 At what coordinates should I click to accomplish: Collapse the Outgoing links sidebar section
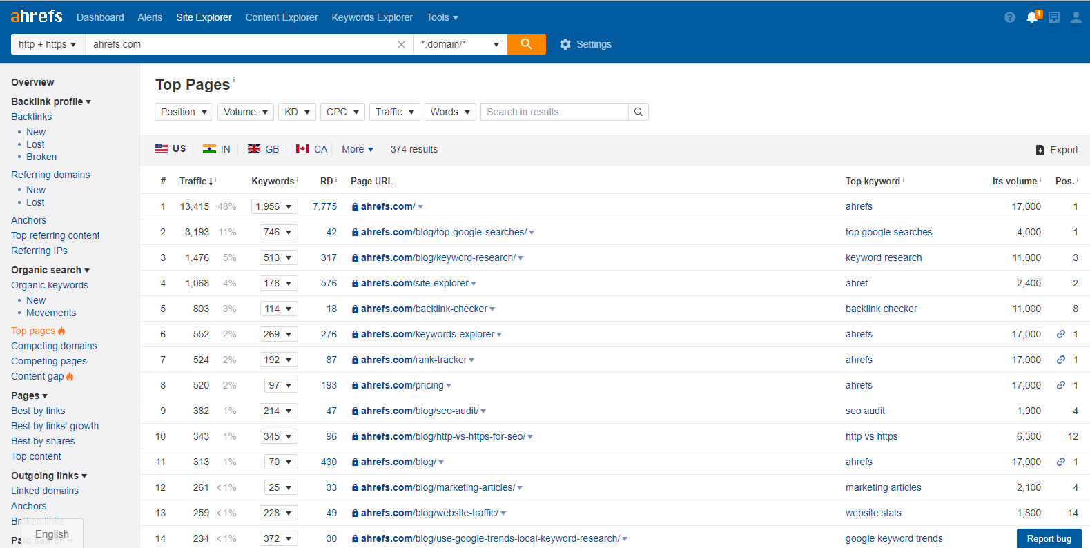pos(49,476)
